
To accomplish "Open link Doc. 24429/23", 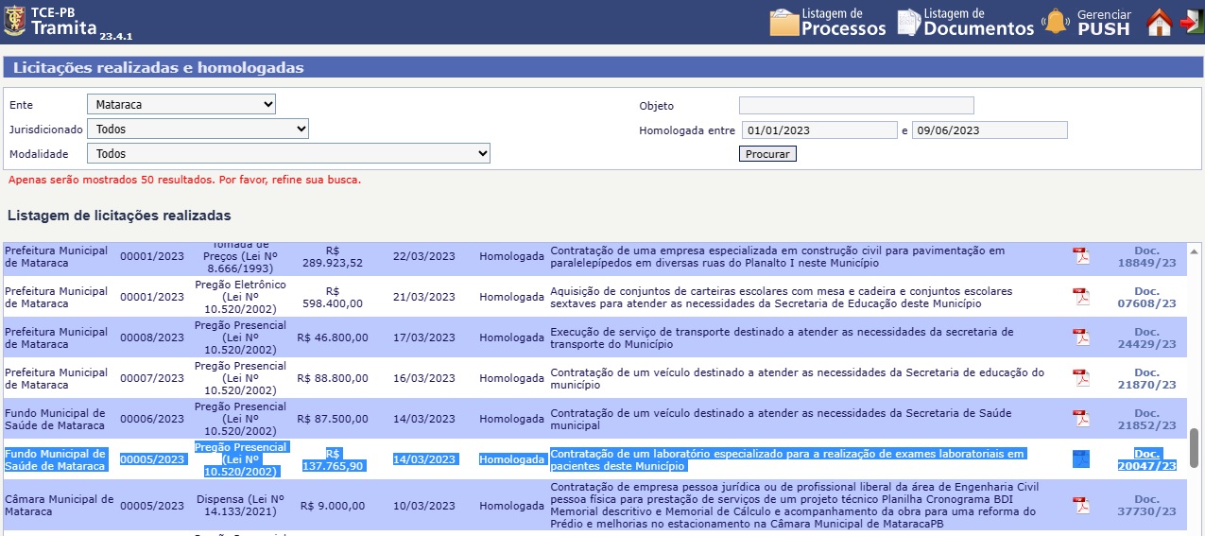I will tap(1146, 338).
